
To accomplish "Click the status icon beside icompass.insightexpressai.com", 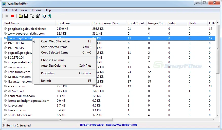I will coord(5,100).
